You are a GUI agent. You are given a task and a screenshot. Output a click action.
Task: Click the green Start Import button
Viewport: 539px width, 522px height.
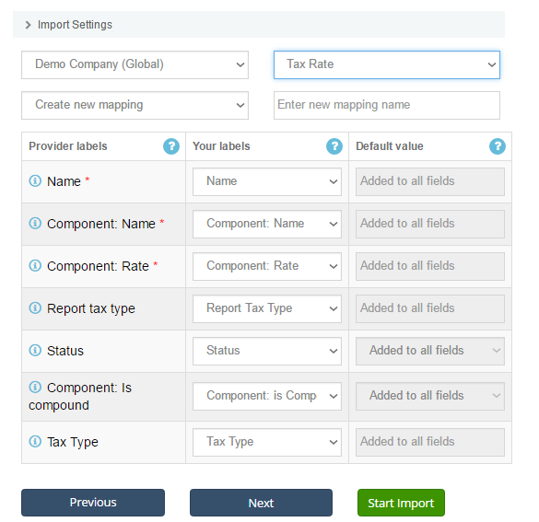[x=401, y=503]
